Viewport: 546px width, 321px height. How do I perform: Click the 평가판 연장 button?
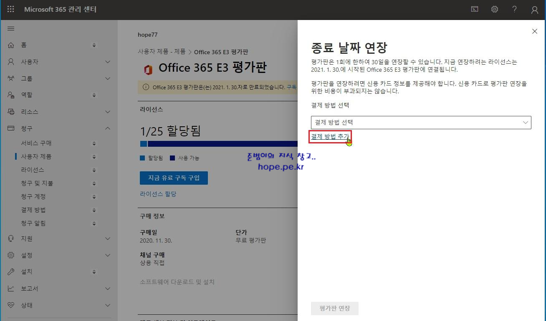335,308
